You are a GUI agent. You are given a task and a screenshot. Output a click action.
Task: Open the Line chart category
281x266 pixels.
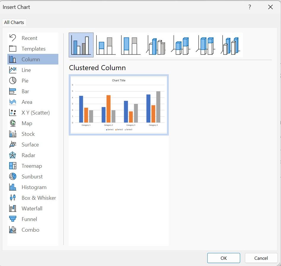pyautogui.click(x=26, y=70)
